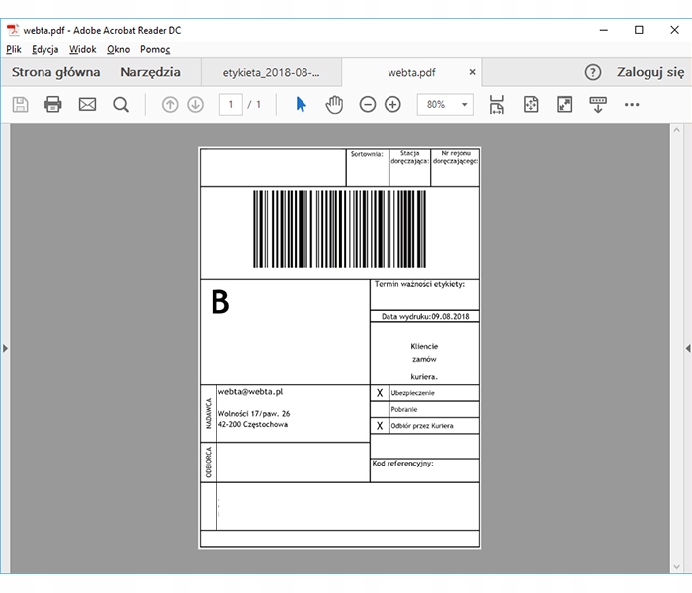692x593 pixels.
Task: Click the 'NADAWCA' vertical label
Action: [209, 413]
